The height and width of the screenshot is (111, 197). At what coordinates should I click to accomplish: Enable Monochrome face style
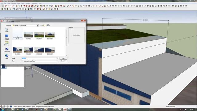click(x=31, y=9)
